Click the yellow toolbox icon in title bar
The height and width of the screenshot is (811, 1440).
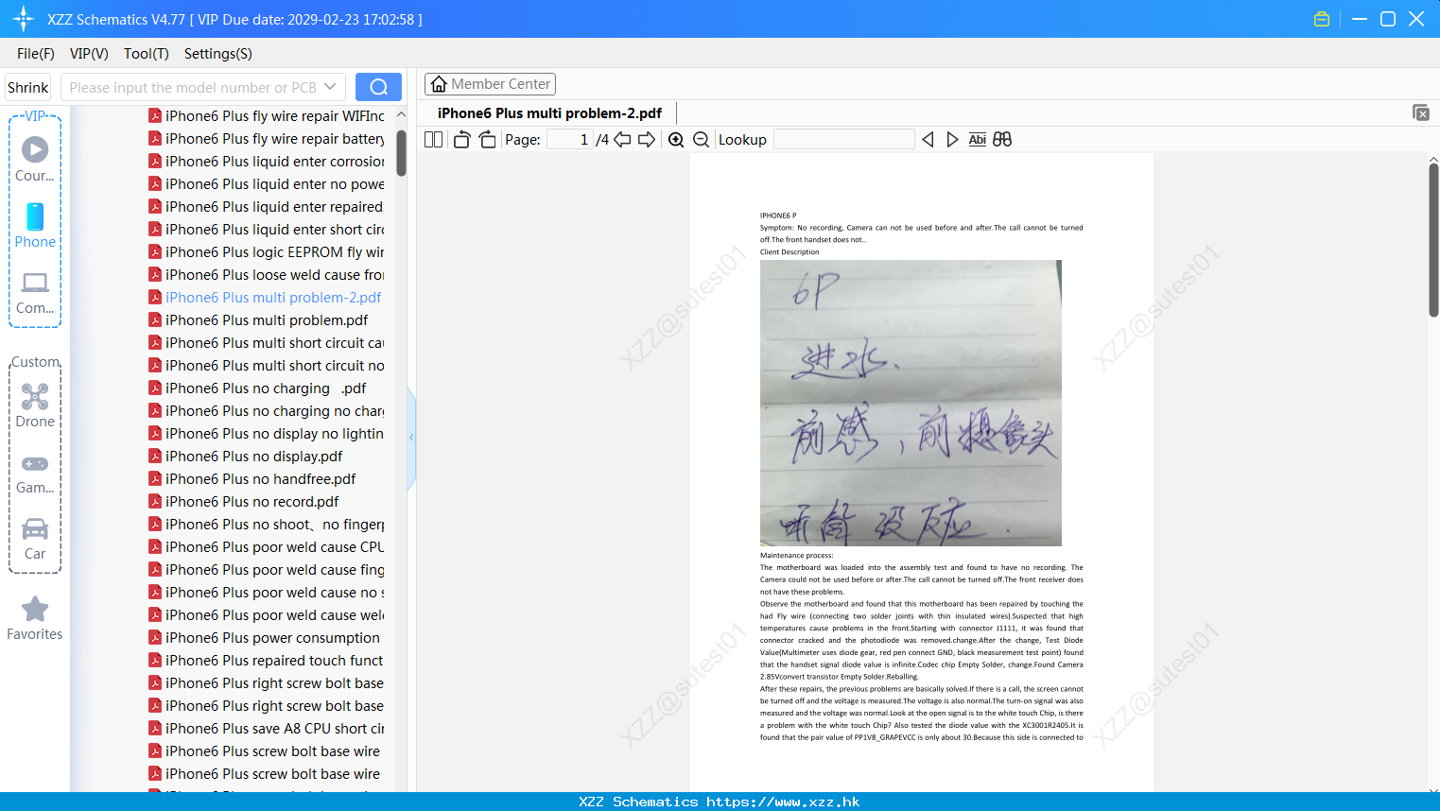pos(1322,19)
